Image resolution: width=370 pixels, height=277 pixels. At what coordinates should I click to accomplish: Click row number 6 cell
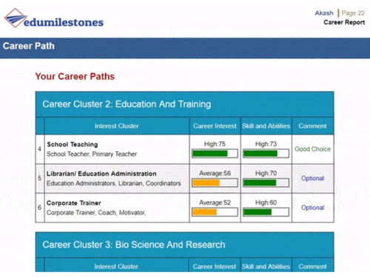coord(40,208)
